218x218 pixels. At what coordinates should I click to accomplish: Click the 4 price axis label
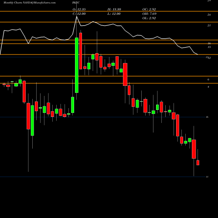coord(208,87)
